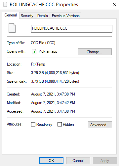The height and width of the screenshot is (166, 119).
Task: Close the Properties dialog with the X
Action: click(x=114, y=4)
